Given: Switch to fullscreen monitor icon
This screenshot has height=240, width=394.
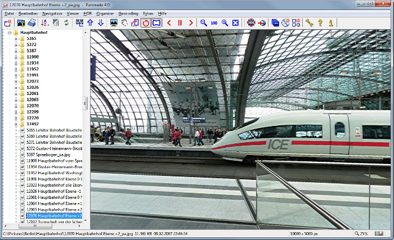Looking at the screenshot, I should (x=114, y=23).
